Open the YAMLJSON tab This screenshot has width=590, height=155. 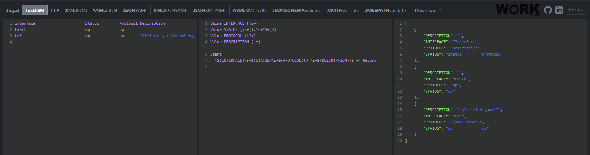pyautogui.click(x=105, y=10)
